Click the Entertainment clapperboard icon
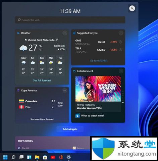The height and width of the screenshot is (161, 158). 74,71
